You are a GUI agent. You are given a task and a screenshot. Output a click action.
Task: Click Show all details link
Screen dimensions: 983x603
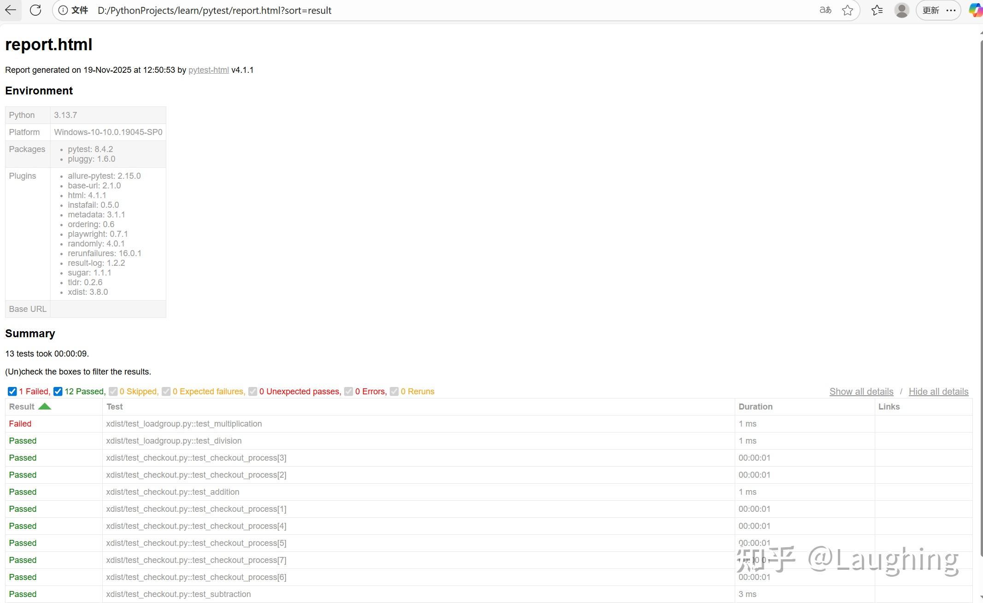[861, 391]
